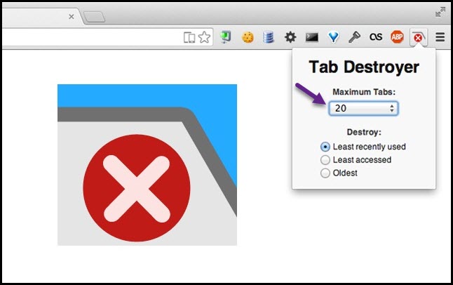Open the green monitor extension icon

(226, 37)
